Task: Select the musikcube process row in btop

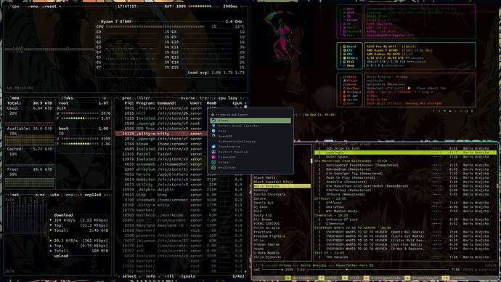Action: pos(181,215)
